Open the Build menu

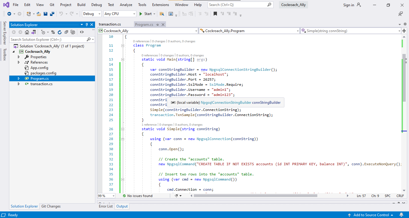(x=81, y=5)
